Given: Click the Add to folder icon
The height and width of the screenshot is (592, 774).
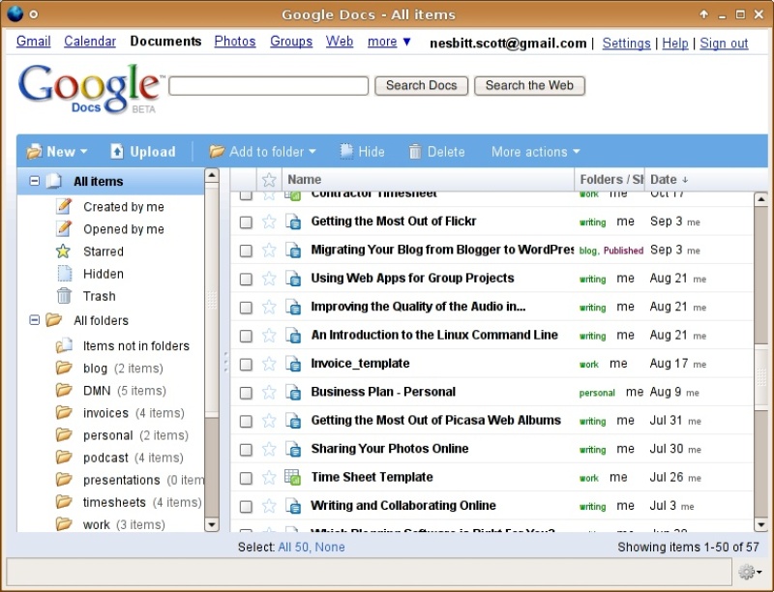Looking at the screenshot, I should click(x=217, y=152).
